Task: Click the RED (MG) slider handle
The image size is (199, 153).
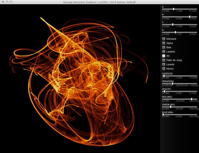Action: [192, 99]
